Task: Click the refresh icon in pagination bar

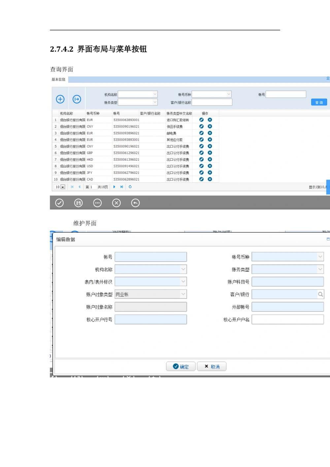Action: click(x=130, y=187)
